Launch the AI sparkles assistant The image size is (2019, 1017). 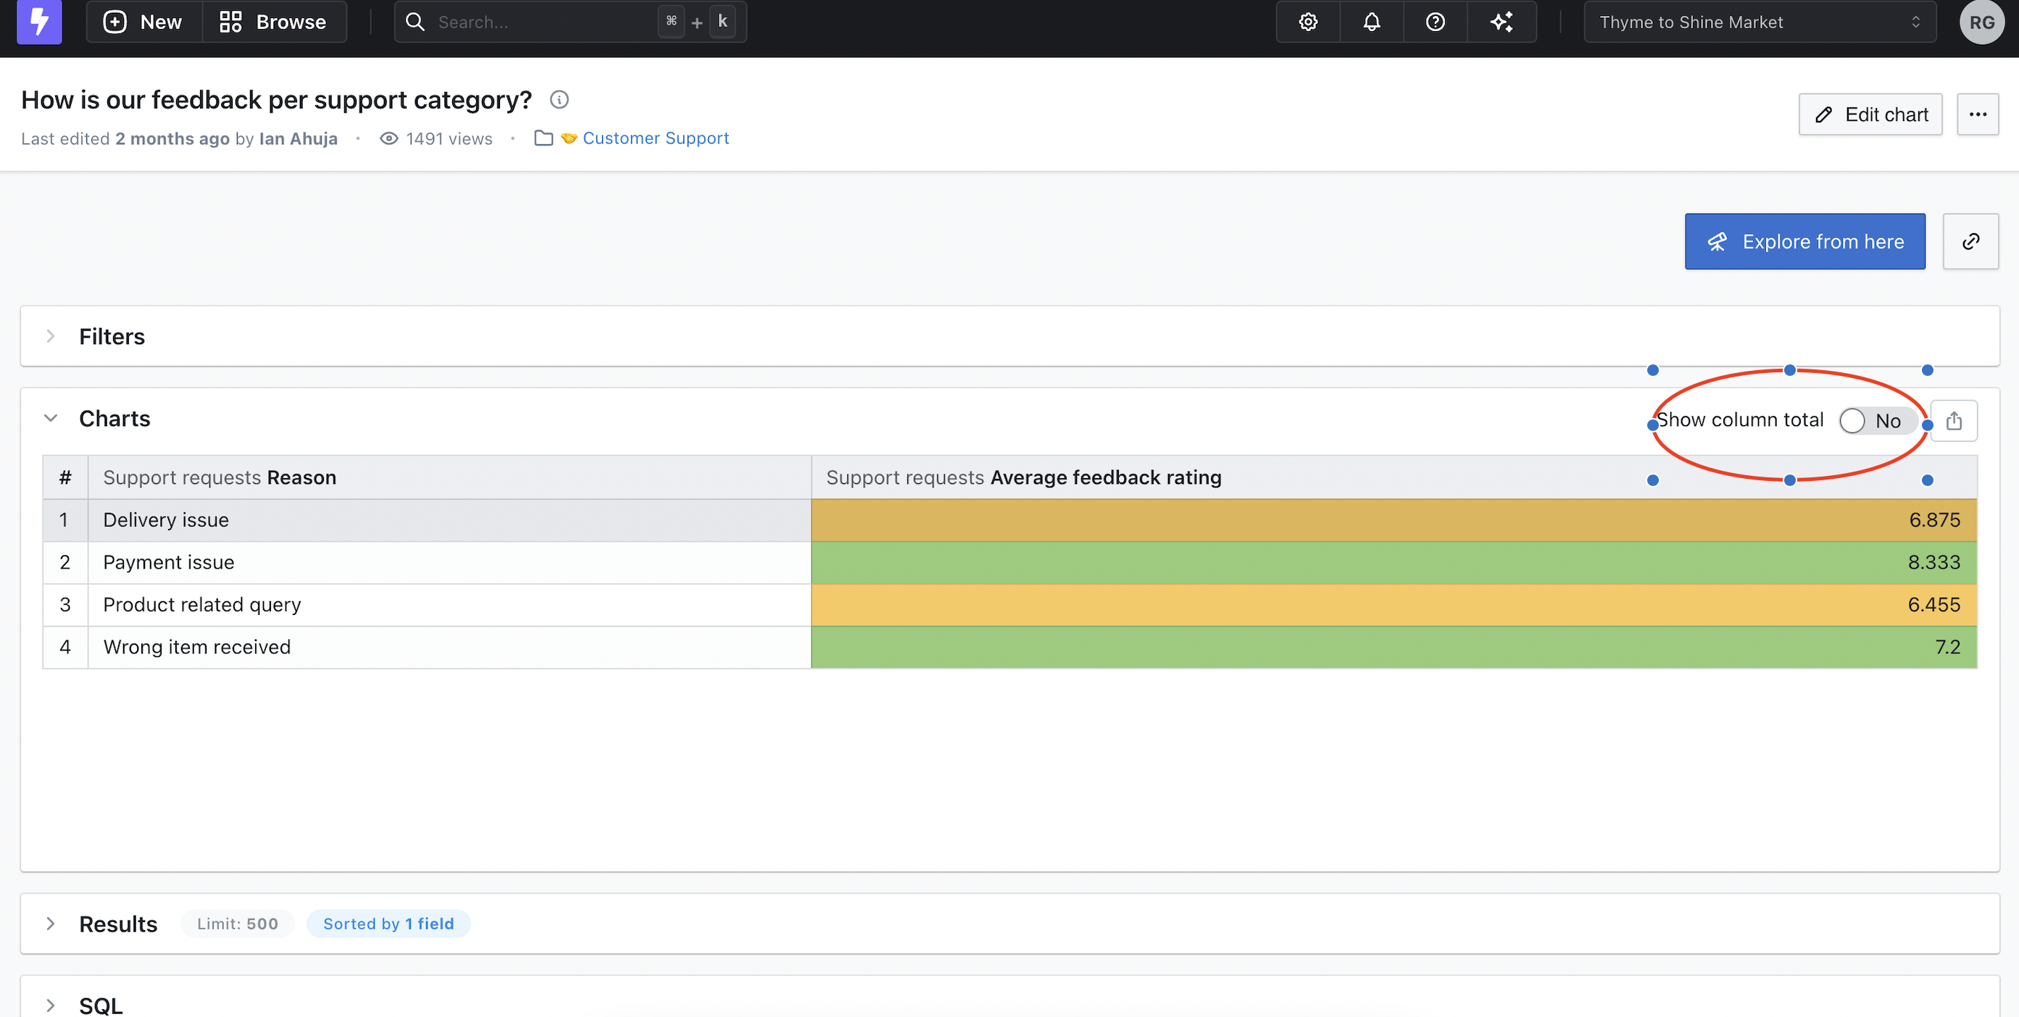(x=1502, y=22)
